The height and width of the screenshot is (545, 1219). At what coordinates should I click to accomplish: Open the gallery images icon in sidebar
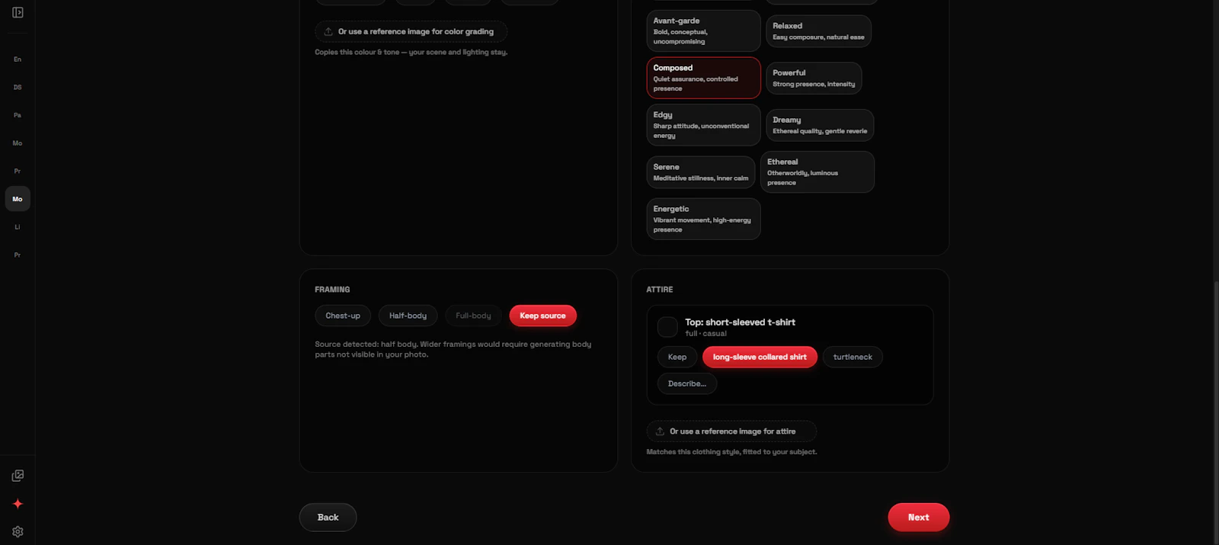[x=18, y=476]
